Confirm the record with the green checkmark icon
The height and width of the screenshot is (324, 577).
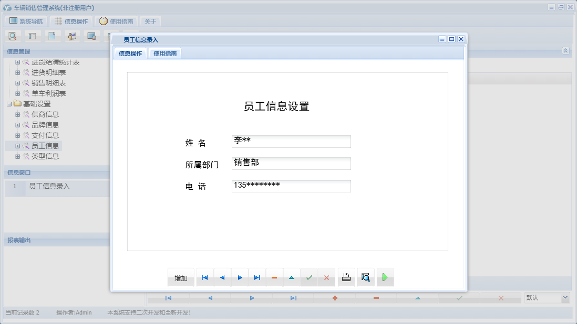pyautogui.click(x=309, y=277)
